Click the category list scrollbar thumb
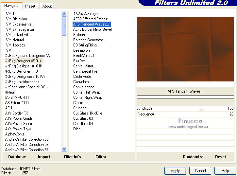The image size is (237, 176). coord(64,26)
